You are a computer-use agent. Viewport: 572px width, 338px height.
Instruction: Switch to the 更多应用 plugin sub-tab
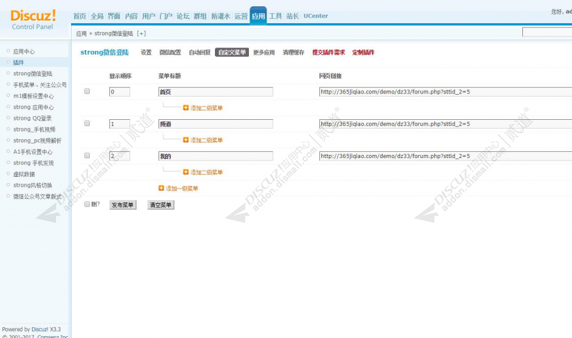(x=264, y=53)
